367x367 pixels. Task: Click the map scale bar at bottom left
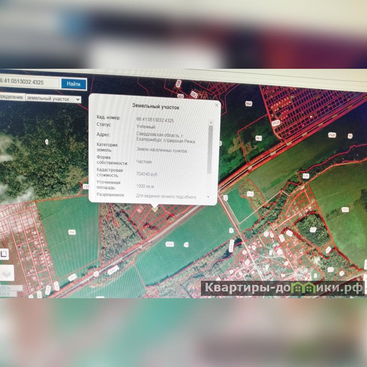(6, 291)
